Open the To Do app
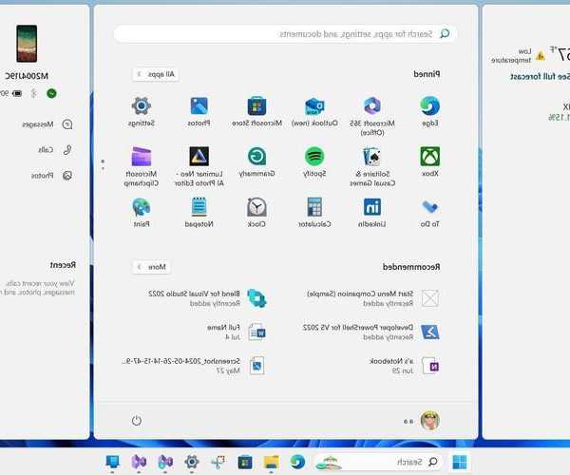The height and width of the screenshot is (475, 570). pos(430,212)
